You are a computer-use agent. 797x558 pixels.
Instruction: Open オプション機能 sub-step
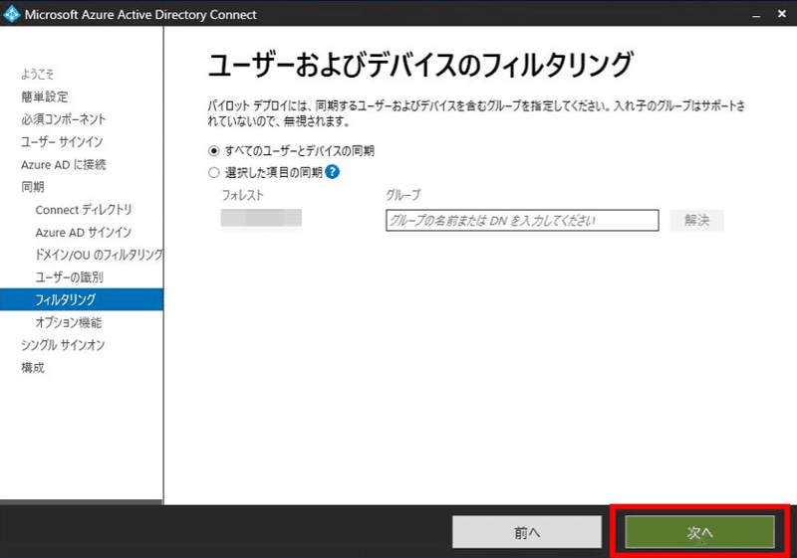(69, 322)
